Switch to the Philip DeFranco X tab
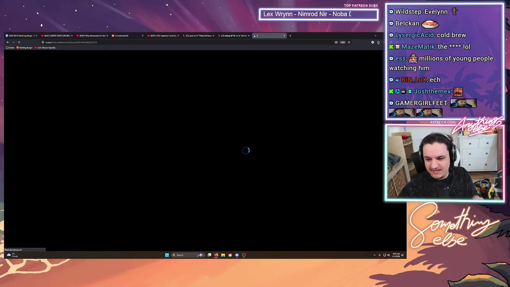Screen dimensions: 510x287 (x=198, y=36)
